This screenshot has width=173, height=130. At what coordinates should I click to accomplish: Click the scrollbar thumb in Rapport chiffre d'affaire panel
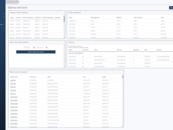(64, 19)
